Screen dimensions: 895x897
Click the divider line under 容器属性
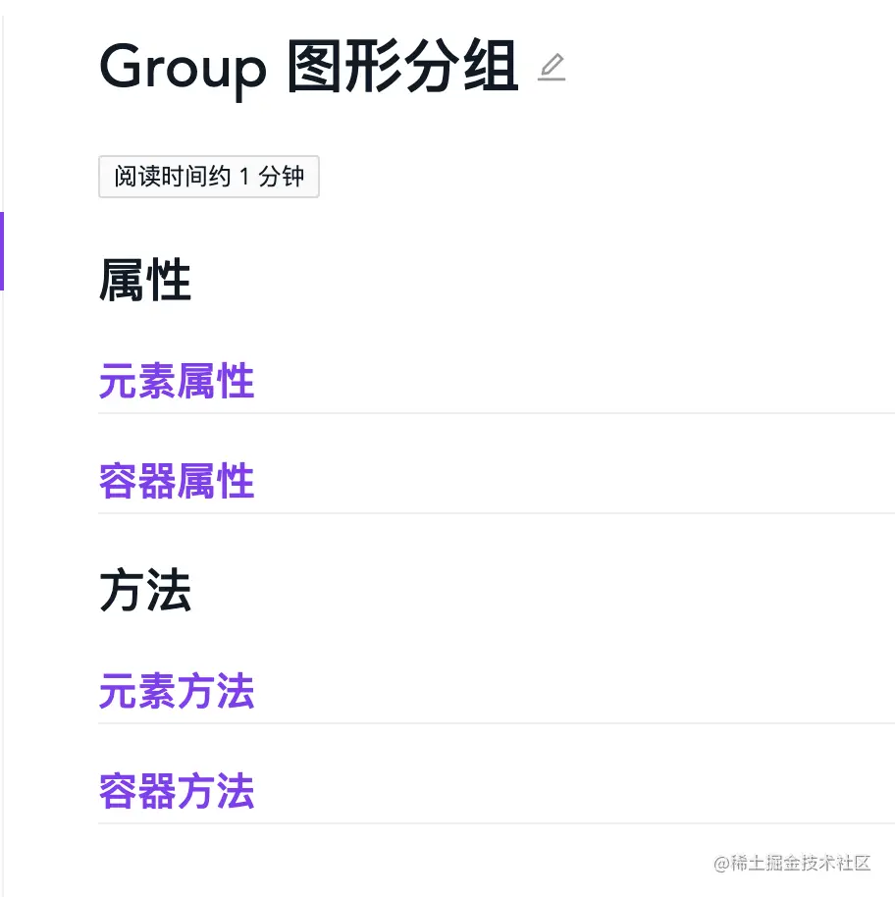pos(497,513)
